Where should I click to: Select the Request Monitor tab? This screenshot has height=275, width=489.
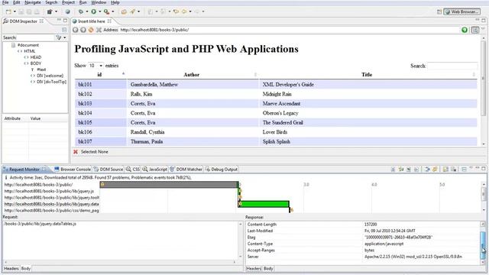tap(24, 170)
